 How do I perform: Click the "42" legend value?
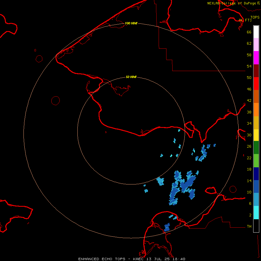pos(249,101)
